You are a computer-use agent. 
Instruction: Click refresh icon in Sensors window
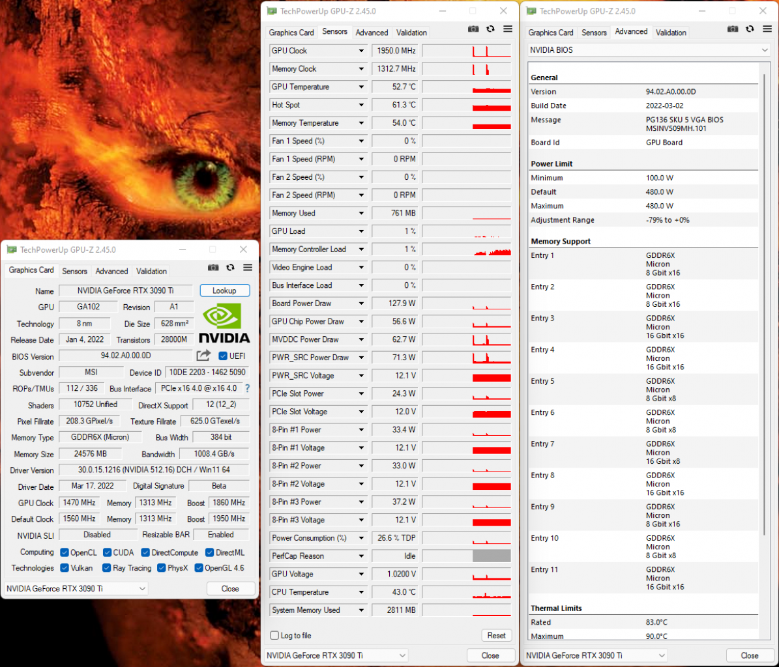[490, 29]
